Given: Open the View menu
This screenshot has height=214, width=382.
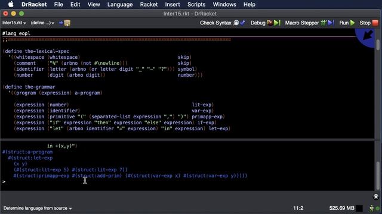Looking at the screenshot, I should pos(94,4).
